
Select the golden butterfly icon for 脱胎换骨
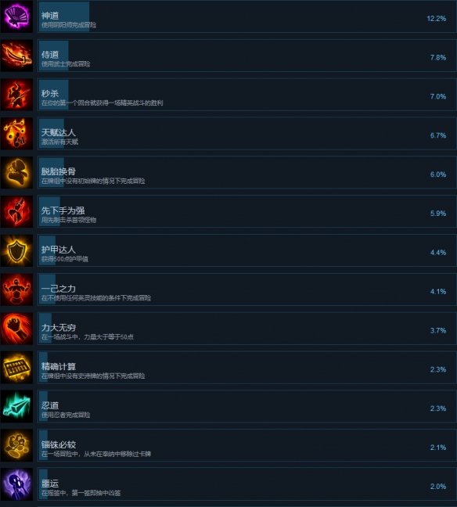point(16,173)
